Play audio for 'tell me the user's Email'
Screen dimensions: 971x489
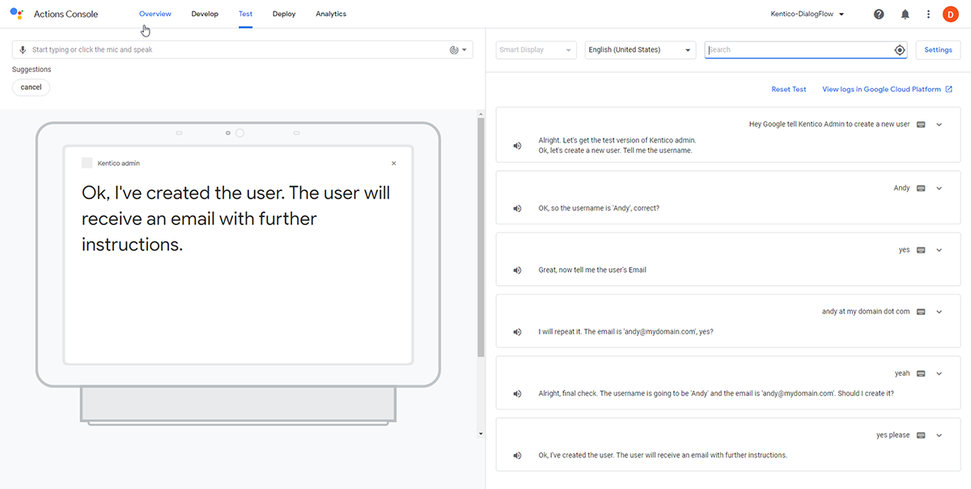pos(517,270)
